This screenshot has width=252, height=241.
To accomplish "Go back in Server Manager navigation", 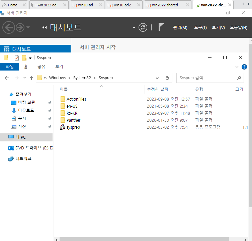I will pos(9,27).
